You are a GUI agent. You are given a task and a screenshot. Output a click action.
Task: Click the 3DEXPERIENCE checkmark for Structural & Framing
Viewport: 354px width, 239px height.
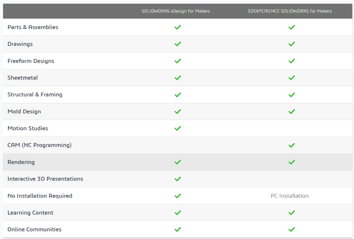click(x=291, y=95)
